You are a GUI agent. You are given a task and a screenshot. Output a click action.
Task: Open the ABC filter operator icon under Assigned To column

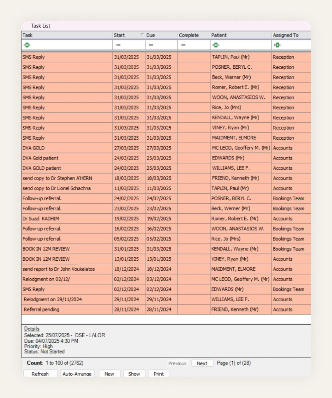click(277, 45)
